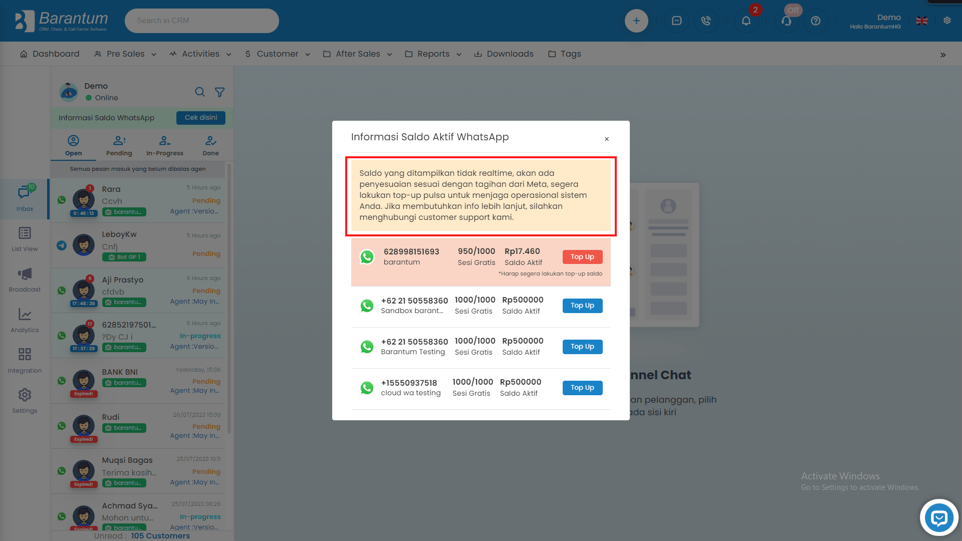The height and width of the screenshot is (541, 962).
Task: Open conversation from 62852197501...
Action: click(x=139, y=336)
